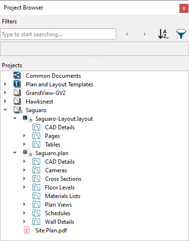Viewport: 189px width, 241px height.
Task: Select the Wall Details label
Action: (x=60, y=222)
